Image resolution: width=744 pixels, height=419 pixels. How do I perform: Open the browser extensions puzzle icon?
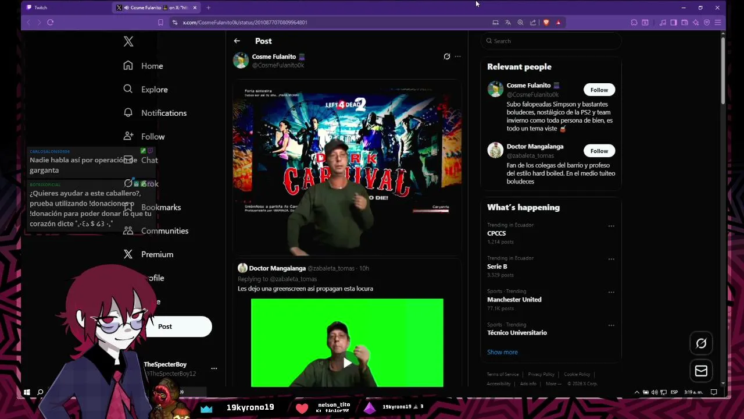click(634, 22)
